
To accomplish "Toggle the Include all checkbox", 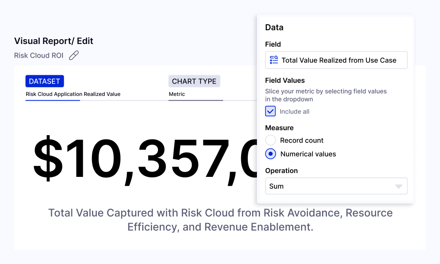I will (270, 111).
